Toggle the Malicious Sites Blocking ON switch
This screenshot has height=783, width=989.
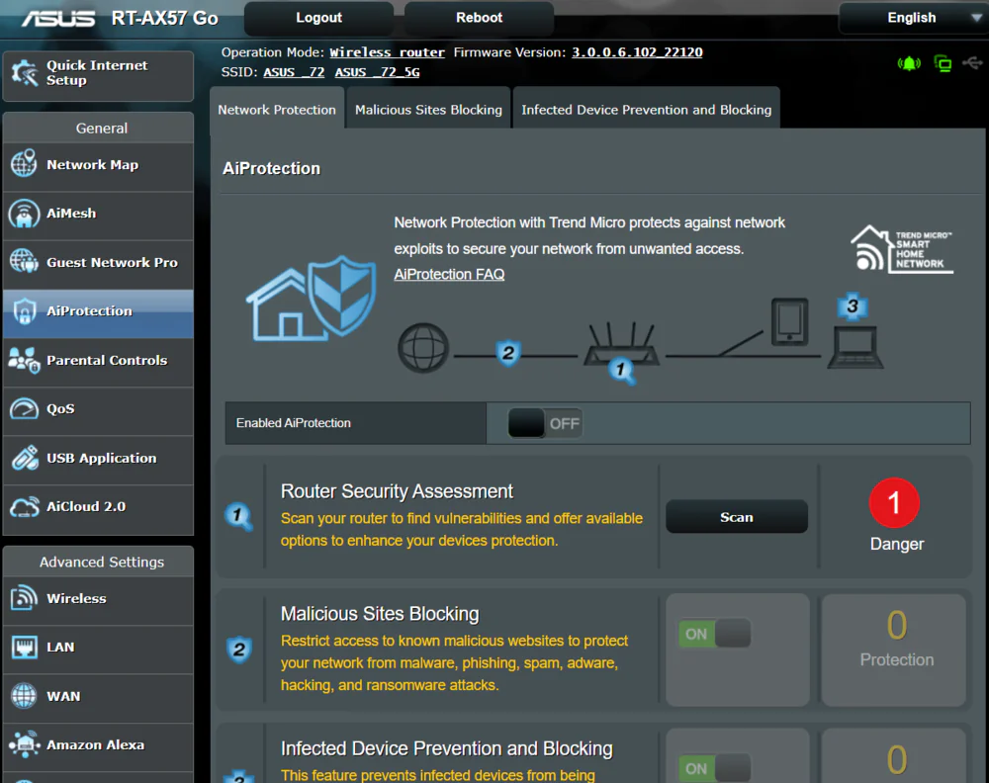click(x=715, y=634)
